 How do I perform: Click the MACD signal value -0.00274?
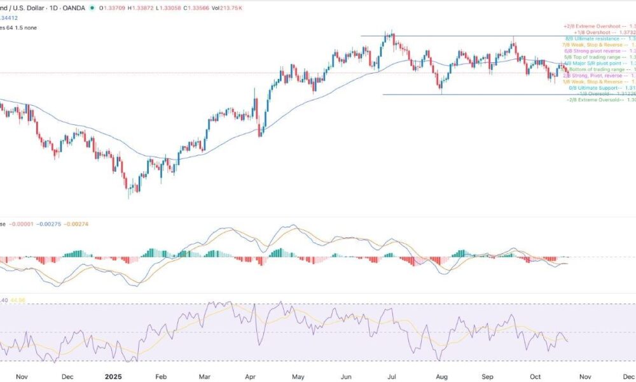point(81,224)
